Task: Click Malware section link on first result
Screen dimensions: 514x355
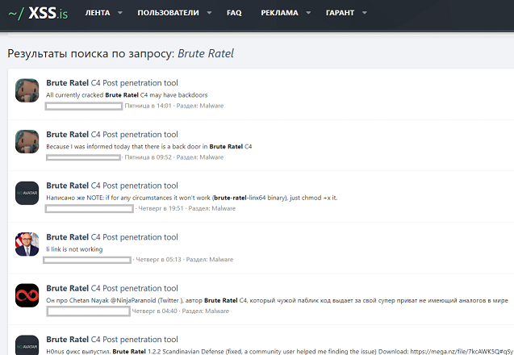Action: tap(210, 106)
